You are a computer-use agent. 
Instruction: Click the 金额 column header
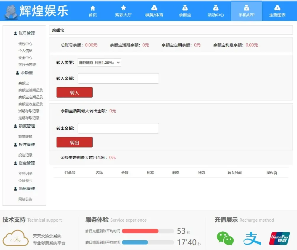tap(125, 173)
